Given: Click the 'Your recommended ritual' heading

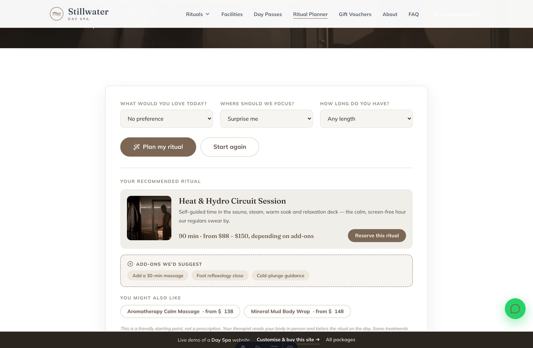Looking at the screenshot, I should point(160,181).
